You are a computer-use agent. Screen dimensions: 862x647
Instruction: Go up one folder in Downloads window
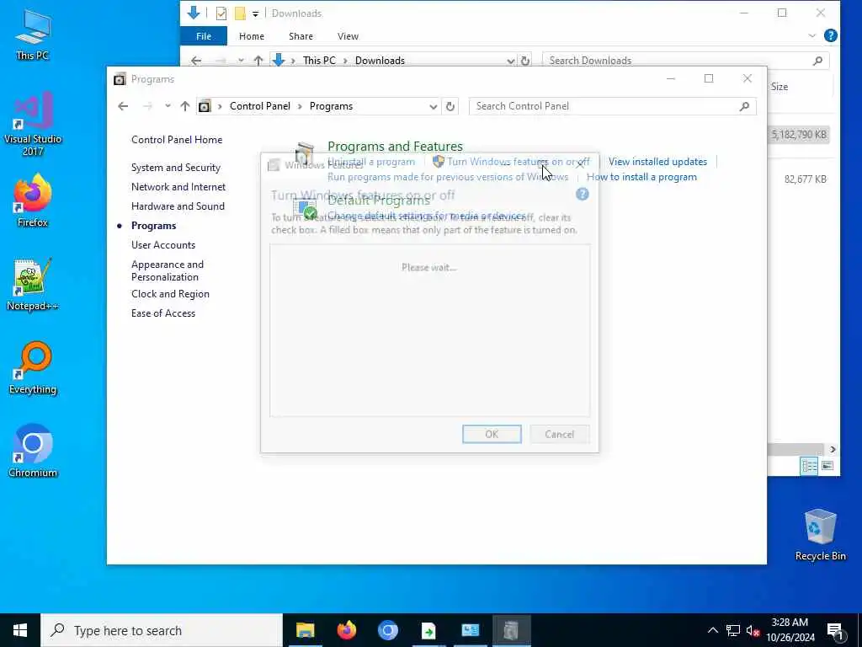pyautogui.click(x=258, y=61)
